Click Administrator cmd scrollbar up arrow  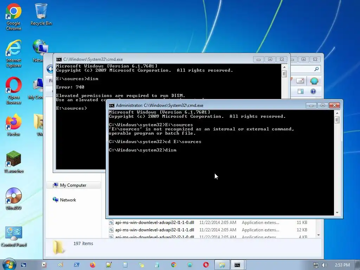click(337, 113)
